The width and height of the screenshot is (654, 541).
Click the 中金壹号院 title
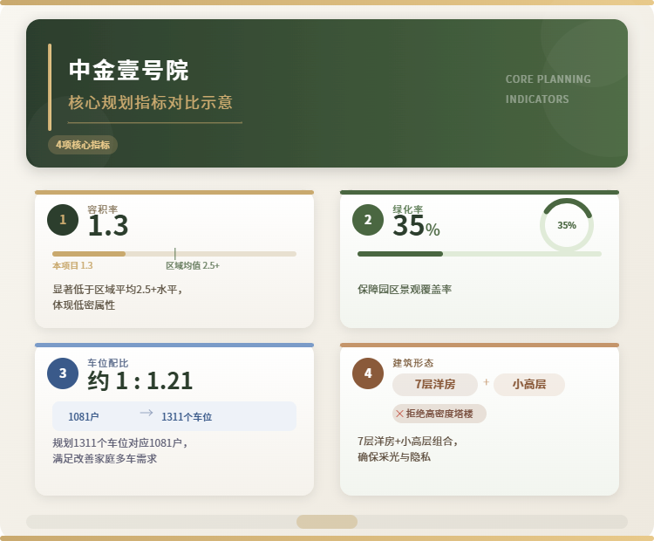(129, 70)
